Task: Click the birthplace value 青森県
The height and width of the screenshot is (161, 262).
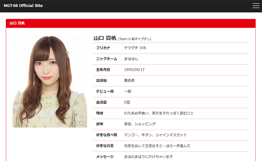Action: [x=129, y=80]
